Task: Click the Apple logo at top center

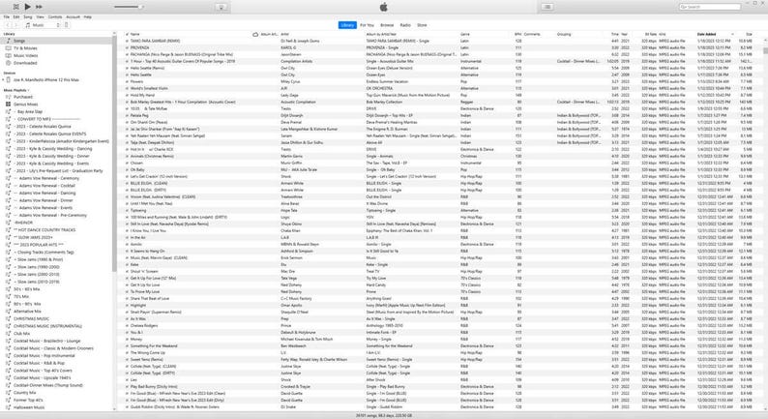Action: [x=383, y=7]
